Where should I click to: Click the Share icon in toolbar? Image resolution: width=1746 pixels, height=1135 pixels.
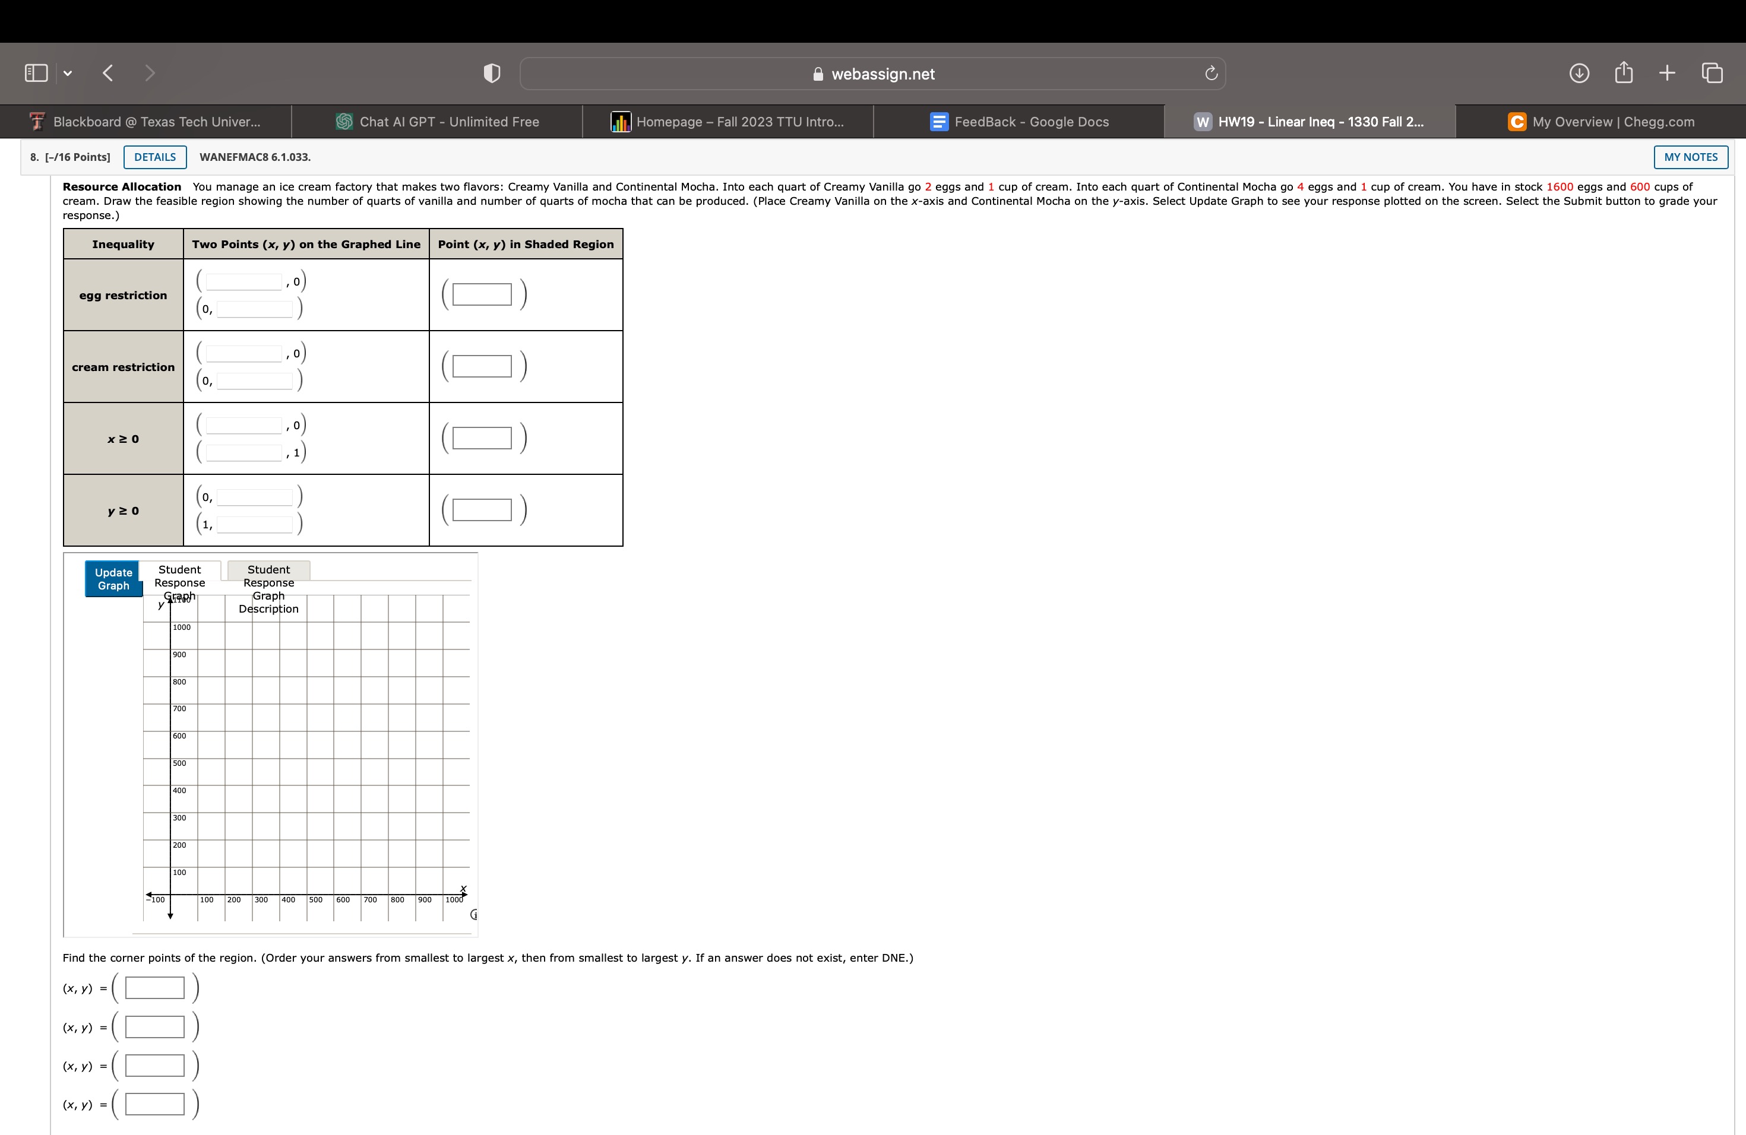1624,72
